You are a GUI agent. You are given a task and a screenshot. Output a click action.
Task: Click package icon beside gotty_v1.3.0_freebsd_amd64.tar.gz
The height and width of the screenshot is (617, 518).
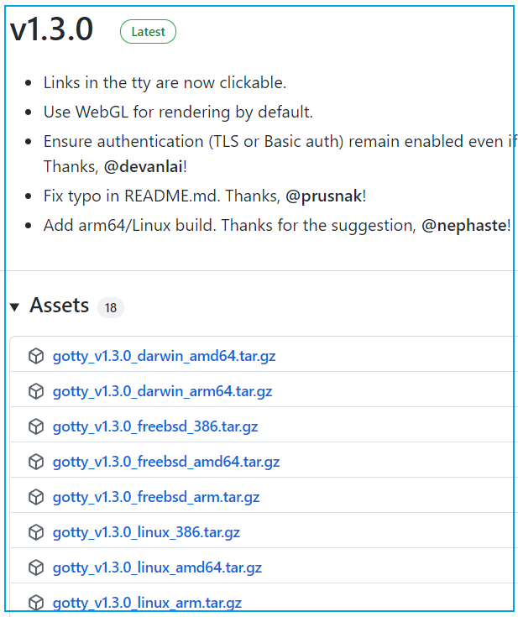point(36,462)
